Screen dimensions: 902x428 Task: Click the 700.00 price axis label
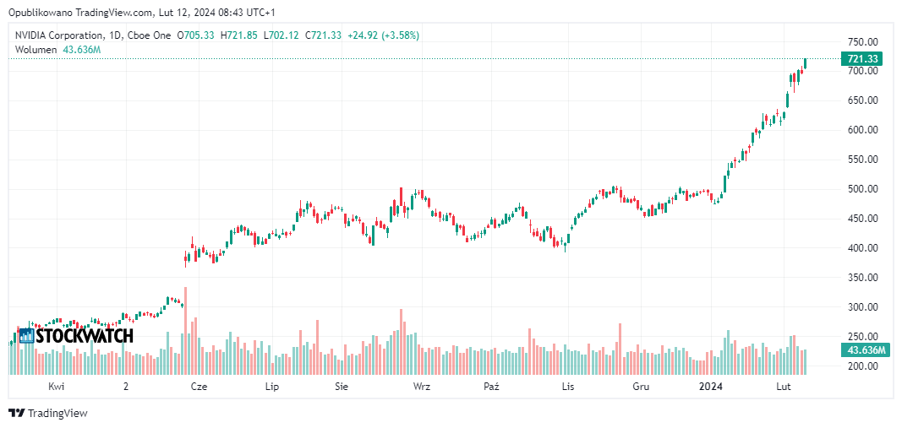coord(863,71)
